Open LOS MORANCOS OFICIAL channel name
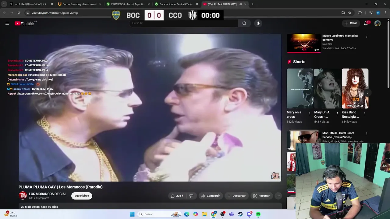This screenshot has width=390, height=219. click(x=48, y=194)
